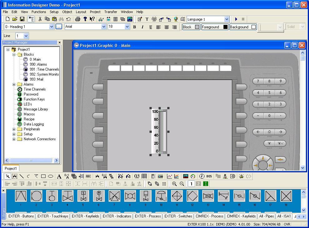309x228 pixels.
Task: Insert the B:05 digital clock object
Action: tap(209, 176)
